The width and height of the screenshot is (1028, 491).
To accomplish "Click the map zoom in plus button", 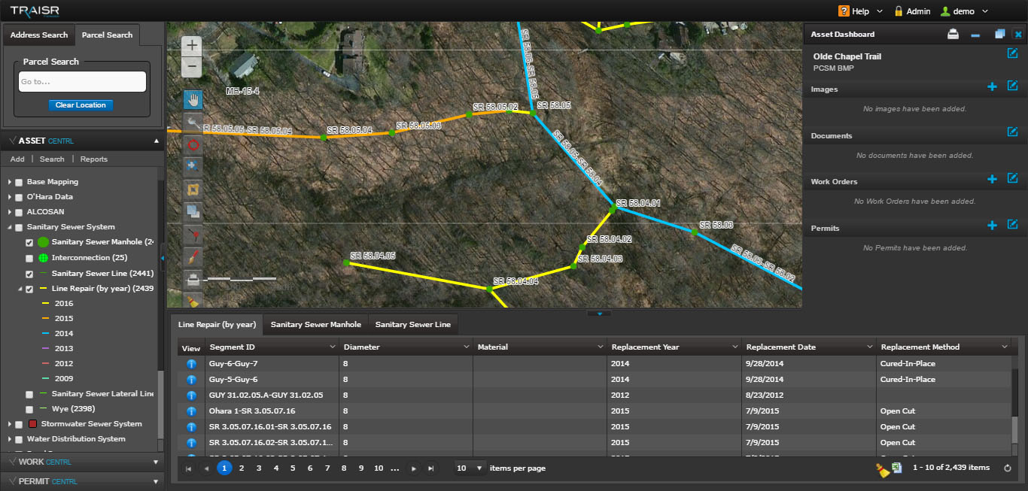I will tap(193, 45).
